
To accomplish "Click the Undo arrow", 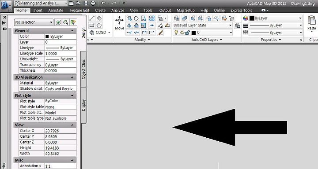I will [103, 3].
